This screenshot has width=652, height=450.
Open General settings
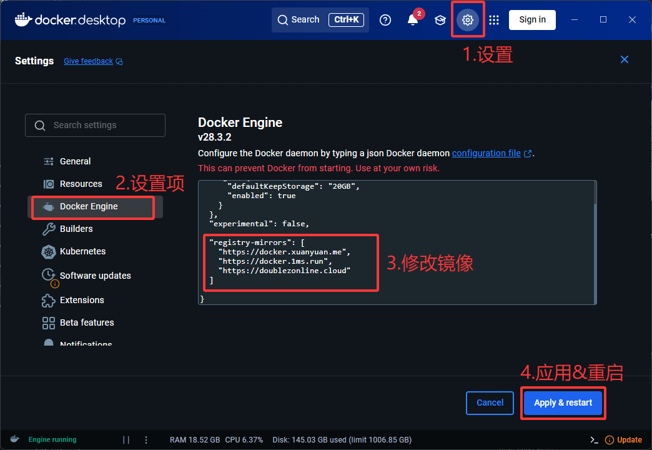pos(75,161)
